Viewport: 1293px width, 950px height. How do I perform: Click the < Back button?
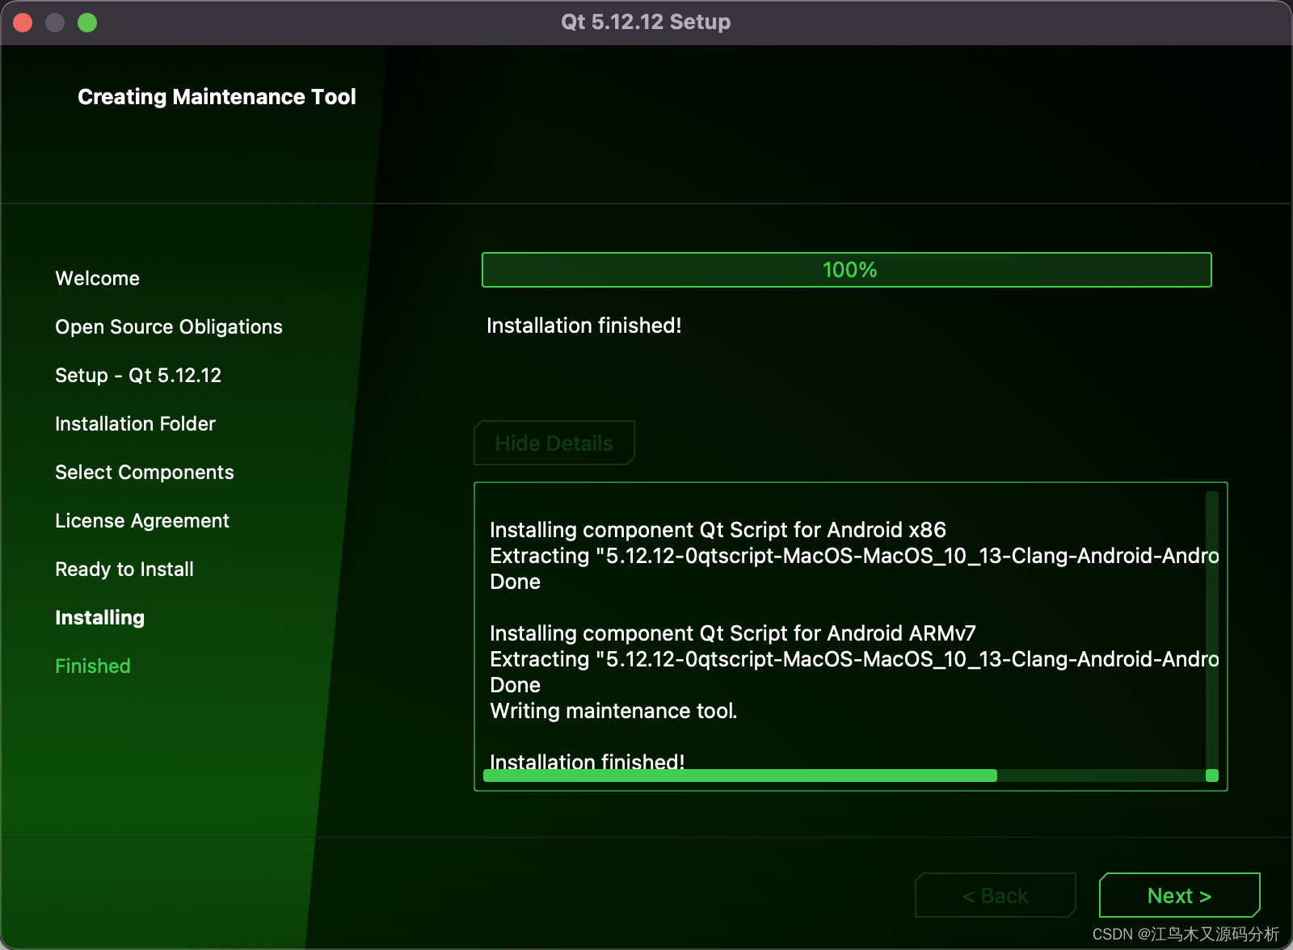pyautogui.click(x=995, y=895)
